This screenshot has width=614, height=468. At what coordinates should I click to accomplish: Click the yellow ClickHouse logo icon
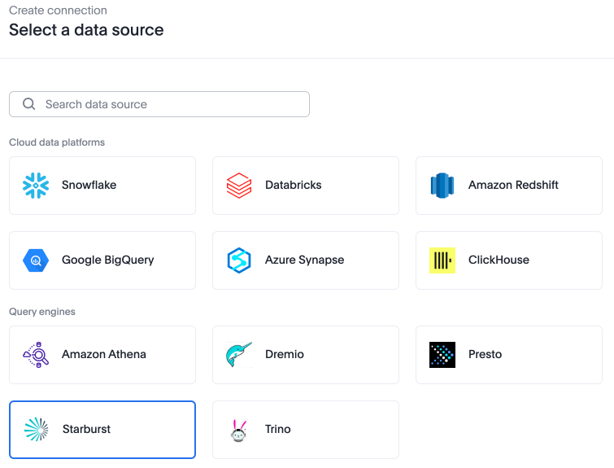[442, 260]
